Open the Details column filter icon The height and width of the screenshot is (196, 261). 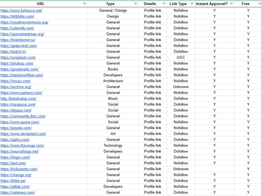[x=164, y=4]
